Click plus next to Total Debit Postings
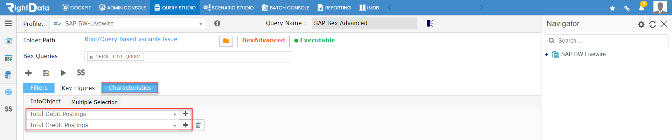672x140 pixels. tap(185, 114)
